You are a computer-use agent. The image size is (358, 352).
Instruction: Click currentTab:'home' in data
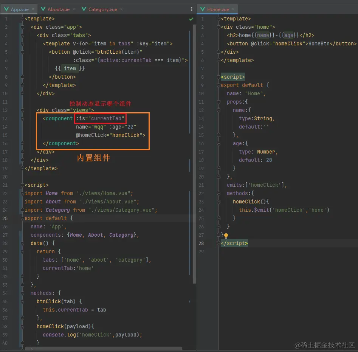tap(68, 268)
